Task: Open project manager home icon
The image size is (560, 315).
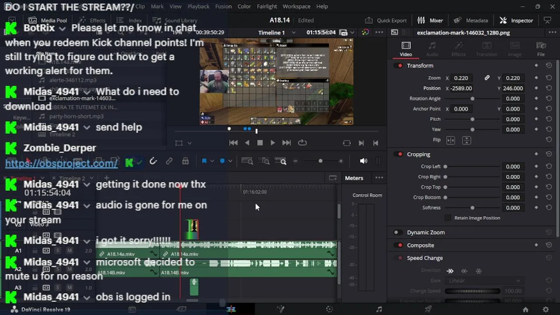Action: pyautogui.click(x=525, y=309)
